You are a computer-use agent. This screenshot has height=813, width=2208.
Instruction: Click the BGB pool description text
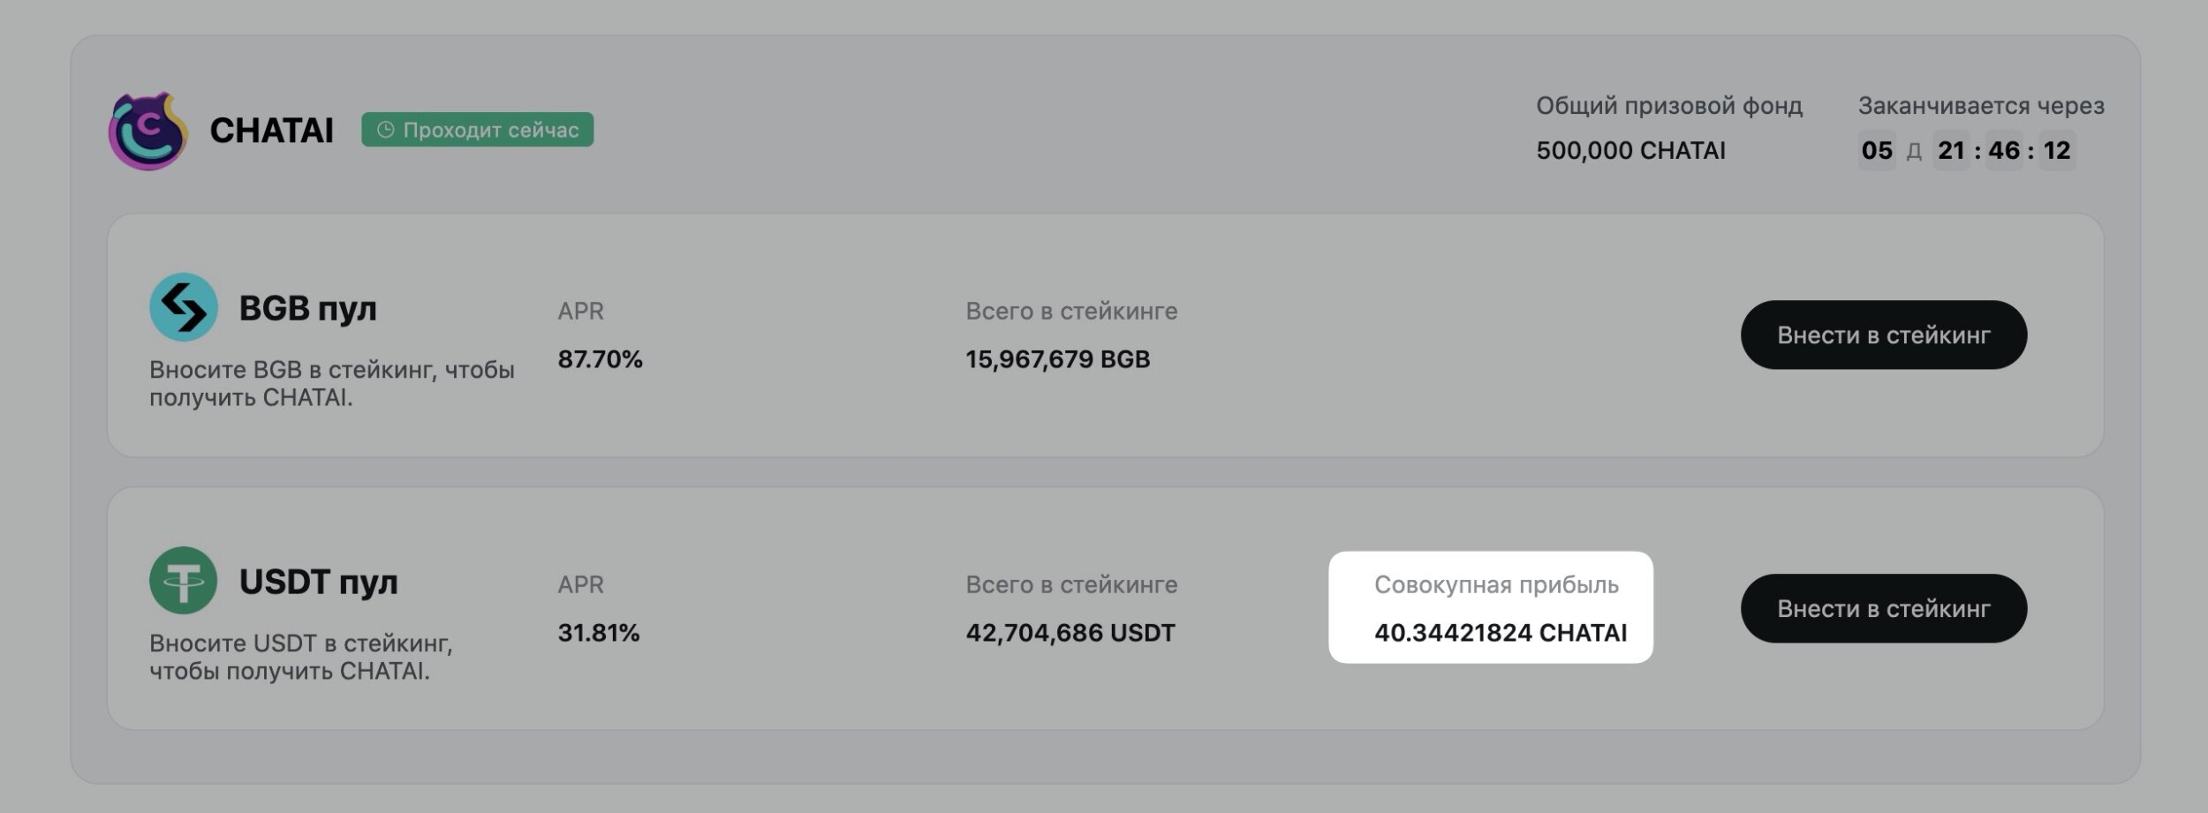[332, 383]
